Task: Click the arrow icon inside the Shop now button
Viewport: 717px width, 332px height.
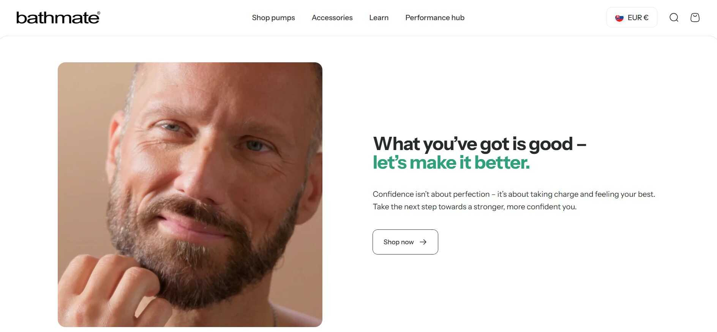Action: (423, 242)
